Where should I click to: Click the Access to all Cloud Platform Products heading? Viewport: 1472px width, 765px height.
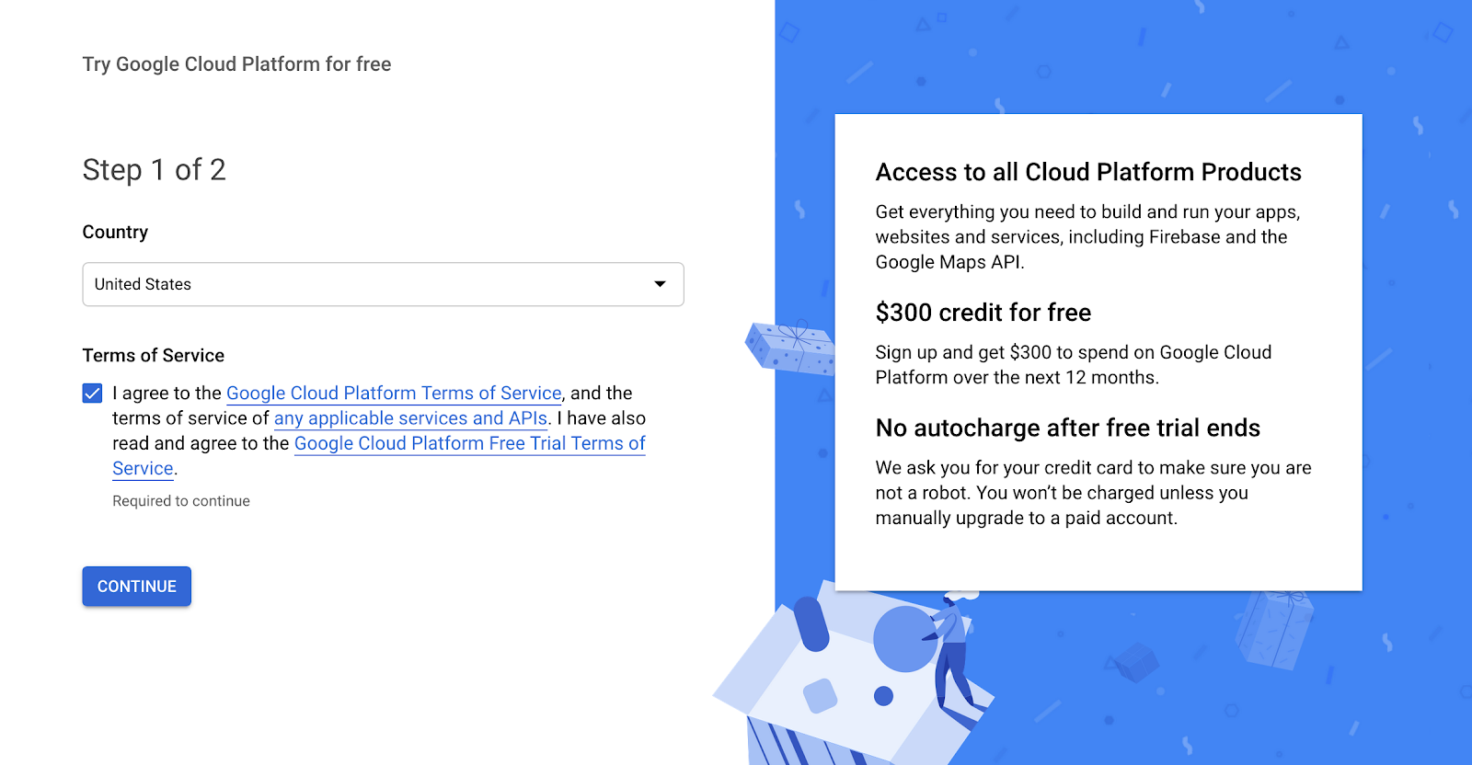[x=1088, y=172]
